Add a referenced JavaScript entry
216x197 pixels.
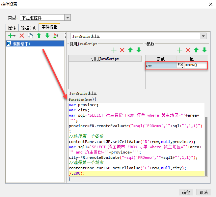coord(114,50)
